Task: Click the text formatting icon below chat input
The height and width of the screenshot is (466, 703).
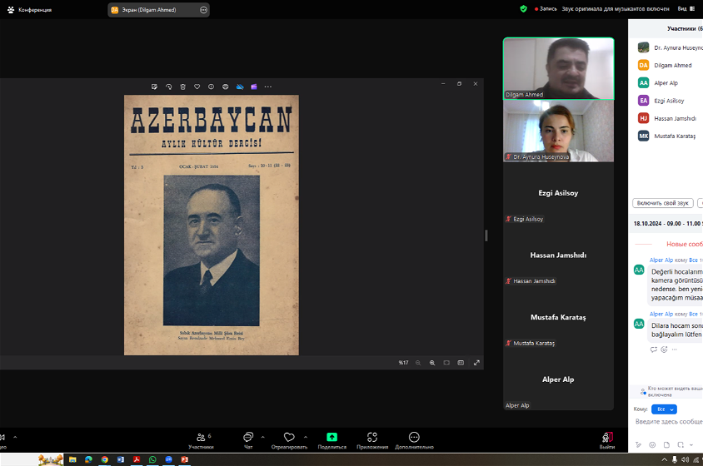Action: pos(638,444)
